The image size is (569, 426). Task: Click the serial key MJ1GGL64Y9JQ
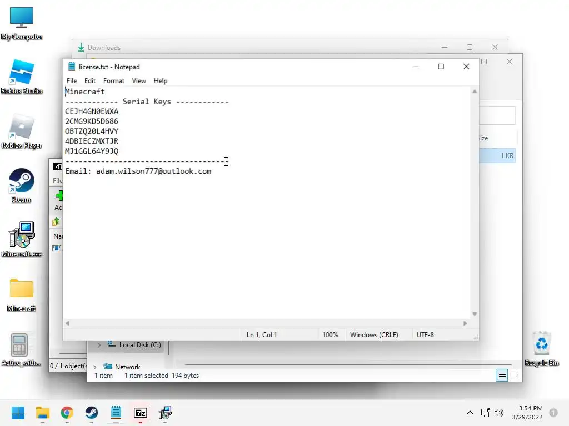[x=92, y=151]
